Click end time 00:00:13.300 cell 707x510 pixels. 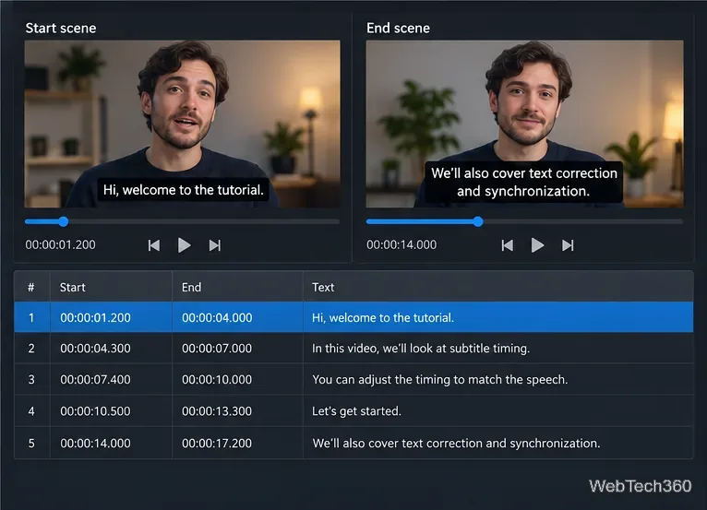pos(217,411)
